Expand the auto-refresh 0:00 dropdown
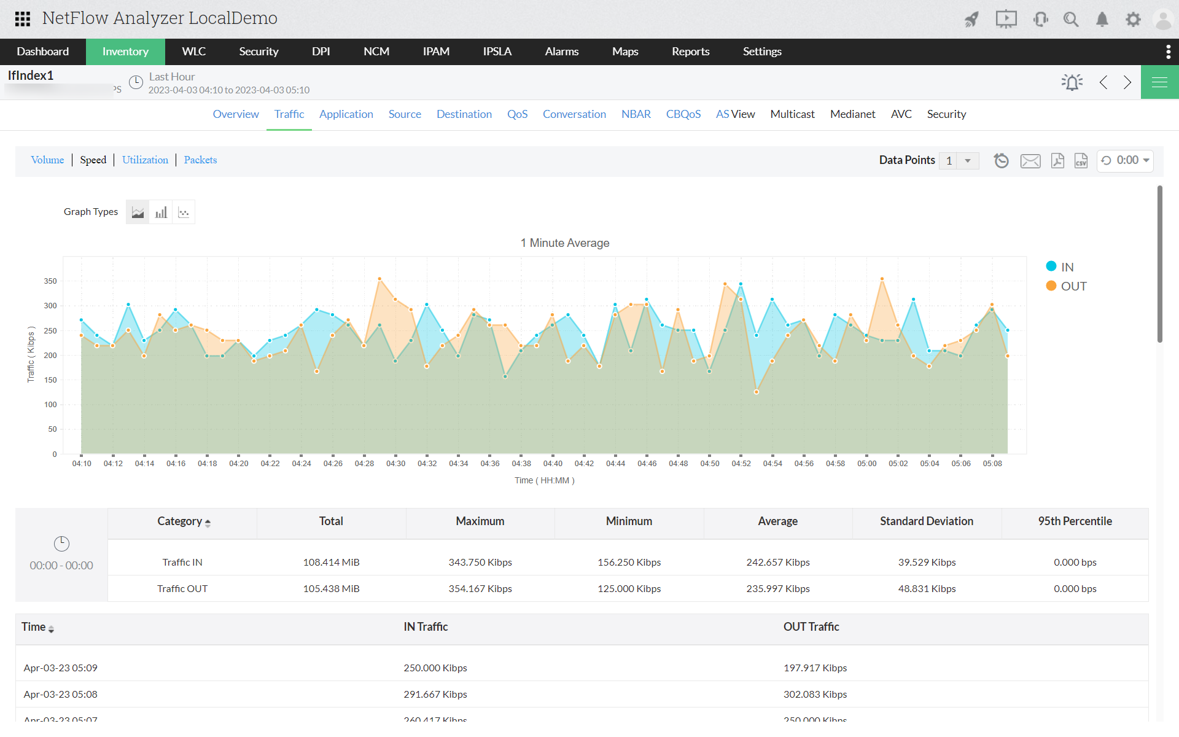Viewport: 1179px width, 737px height. pos(1125,160)
